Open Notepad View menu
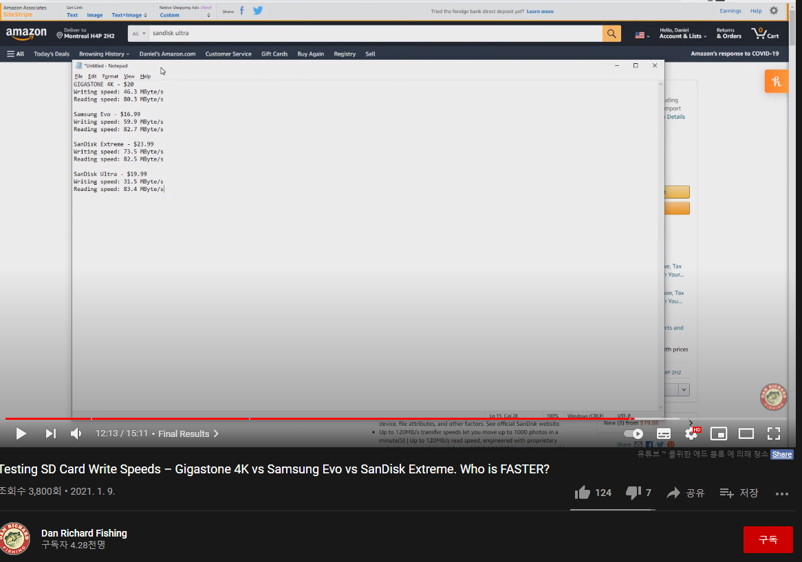 click(129, 76)
